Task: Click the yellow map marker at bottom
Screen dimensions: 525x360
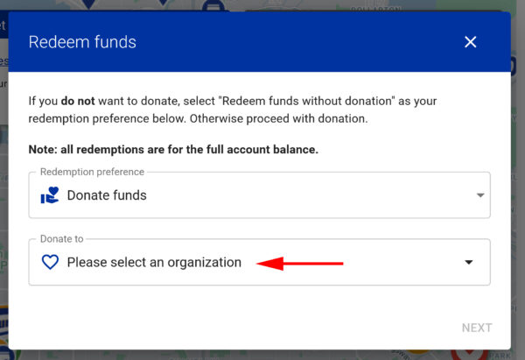Action: (418, 353)
